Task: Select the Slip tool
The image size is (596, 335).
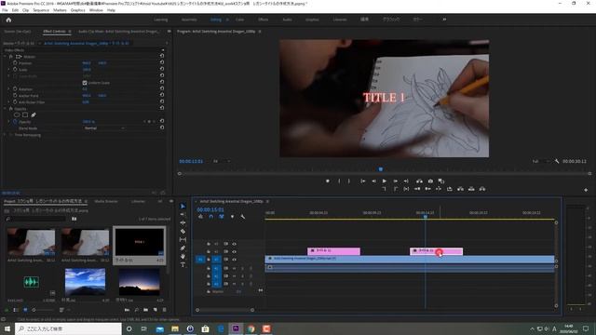Action: pyautogui.click(x=183, y=240)
